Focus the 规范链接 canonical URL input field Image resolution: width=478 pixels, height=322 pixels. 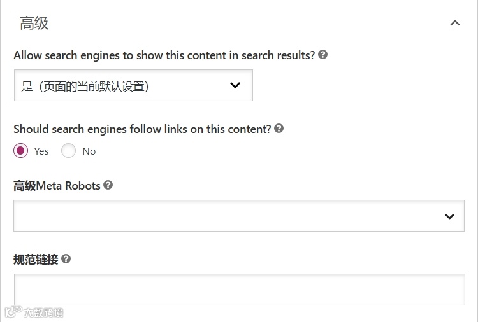239,290
